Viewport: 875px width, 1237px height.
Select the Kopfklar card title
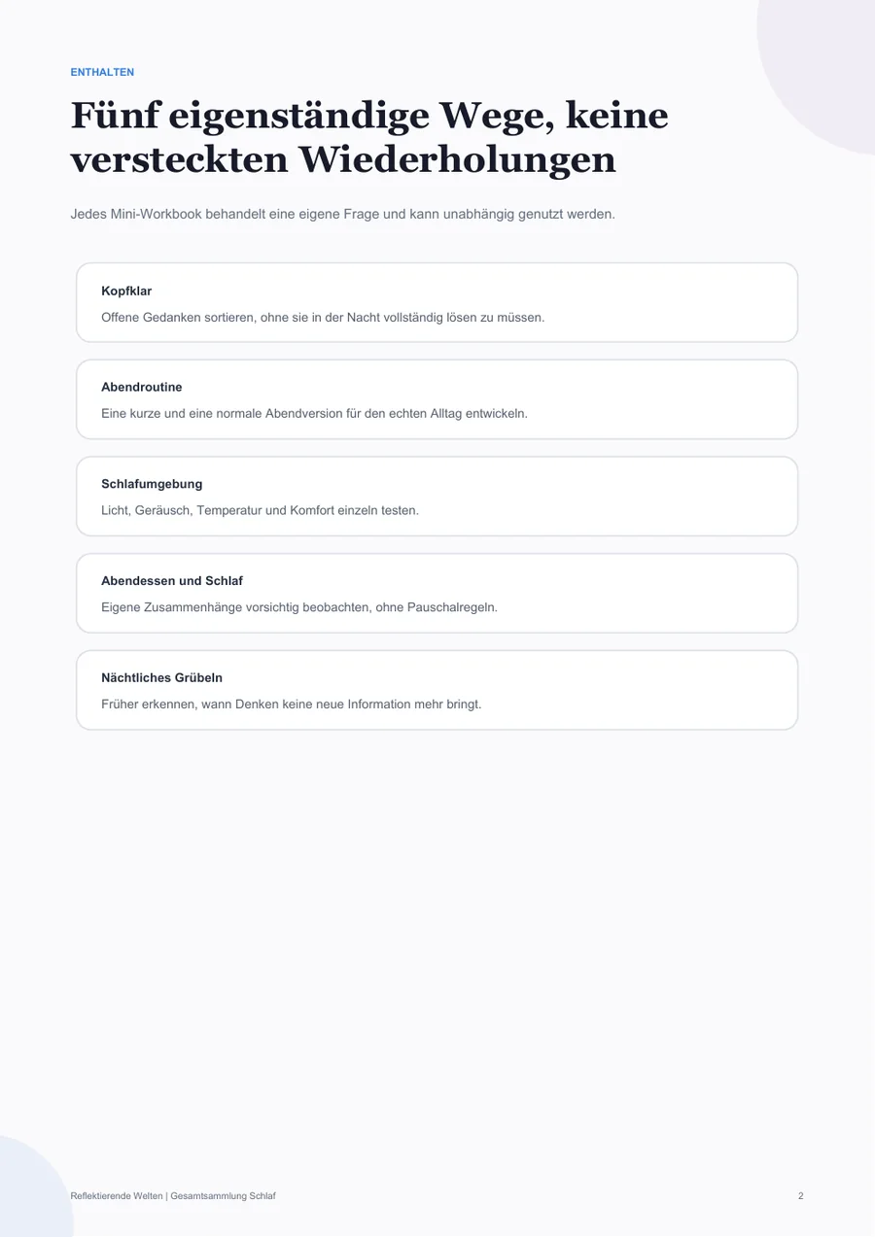126,291
